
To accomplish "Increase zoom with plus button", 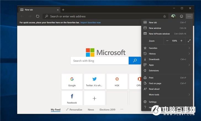I will pyautogui.click(x=181, y=41).
